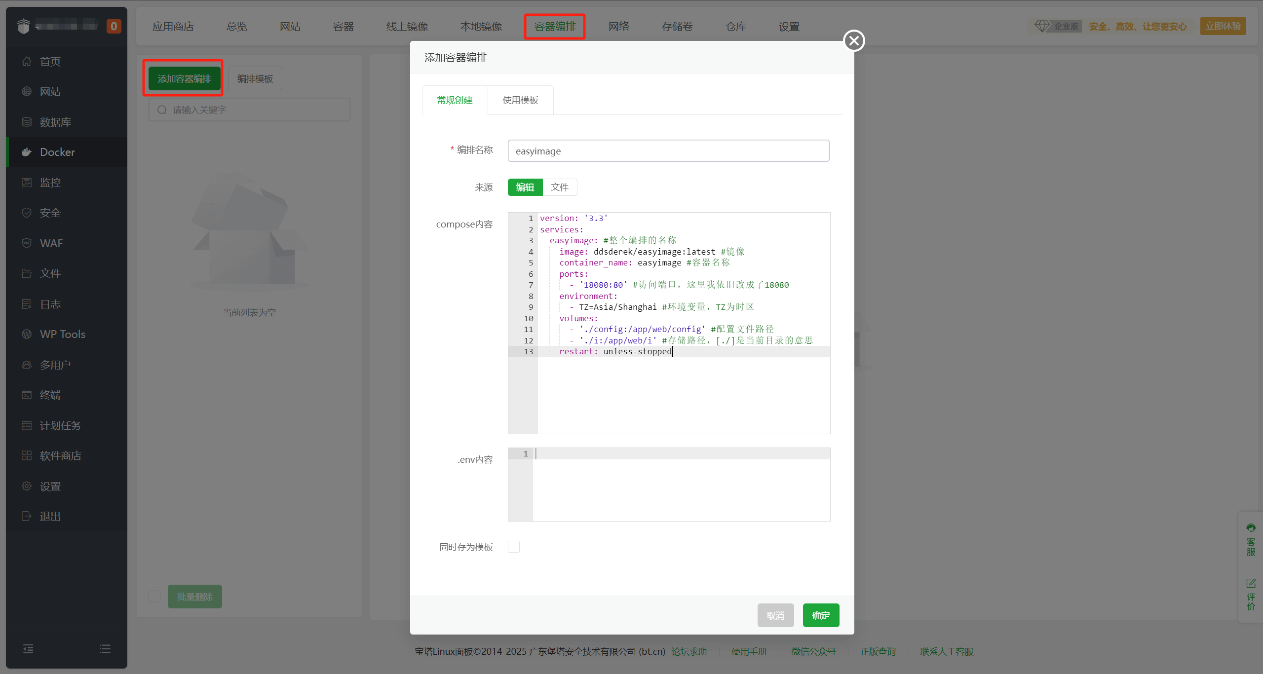Enable the 同时存为模板 checkbox
Viewport: 1263px width, 674px height.
coord(514,547)
